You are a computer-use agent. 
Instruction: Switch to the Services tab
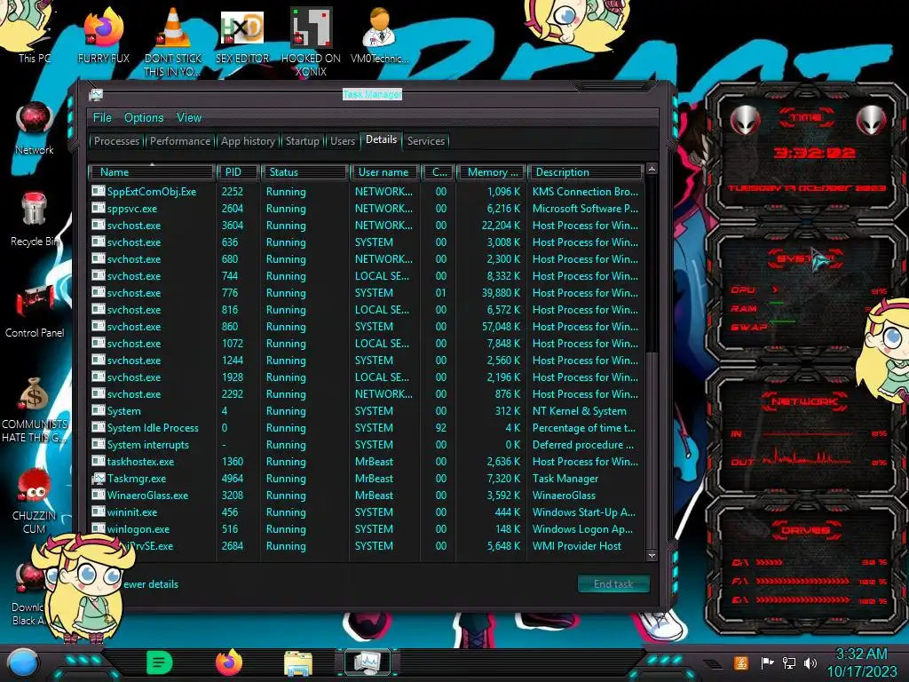426,141
